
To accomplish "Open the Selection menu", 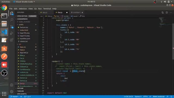I will coord(23,9).
